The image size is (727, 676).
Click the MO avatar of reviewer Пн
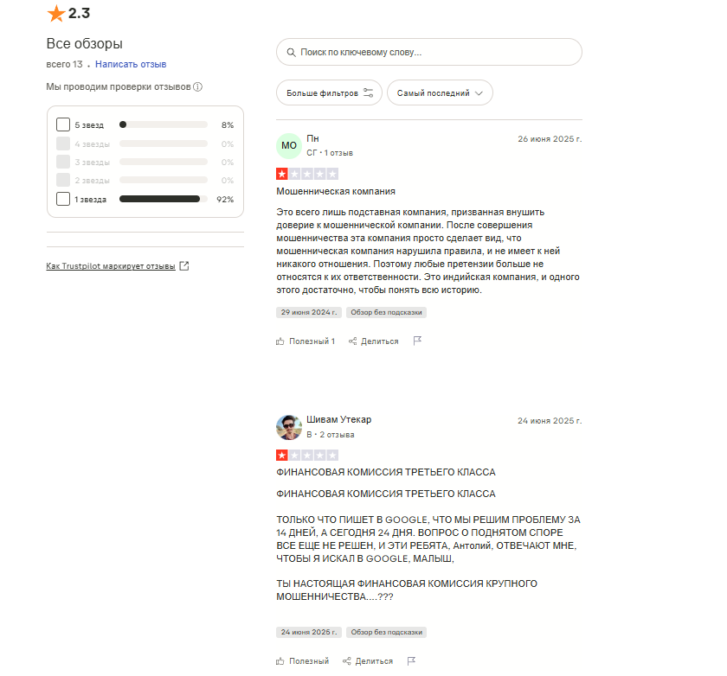(x=289, y=145)
